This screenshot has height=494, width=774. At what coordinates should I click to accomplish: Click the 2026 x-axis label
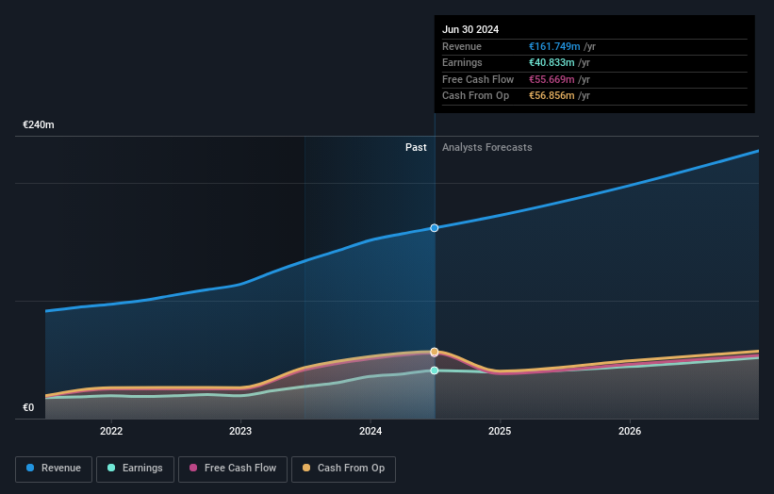[x=630, y=432]
